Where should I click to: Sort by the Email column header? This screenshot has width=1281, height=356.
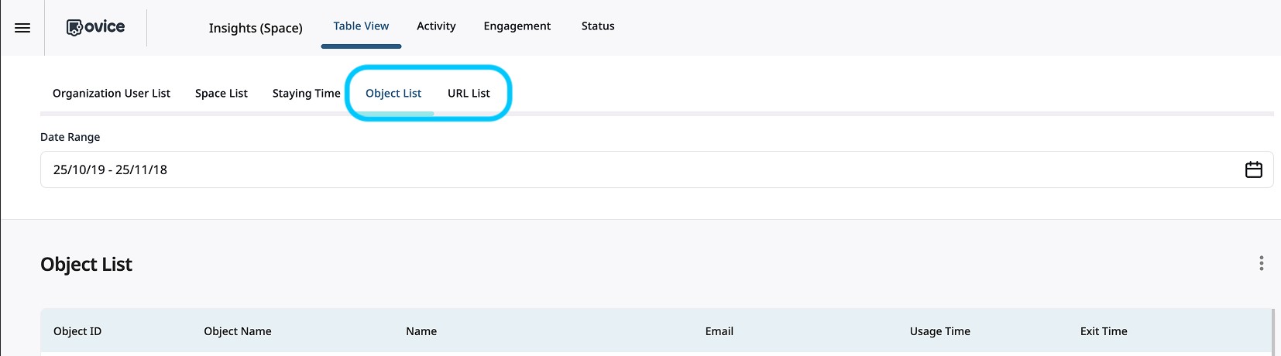pyautogui.click(x=719, y=331)
